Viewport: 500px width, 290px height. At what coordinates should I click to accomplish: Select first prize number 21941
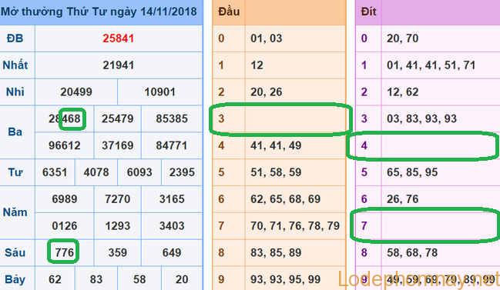pos(119,65)
